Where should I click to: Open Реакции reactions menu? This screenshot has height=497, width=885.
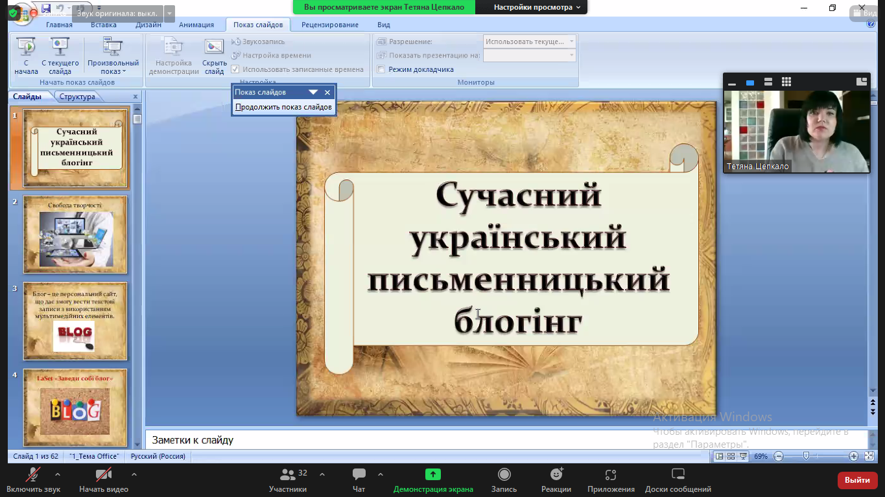556,480
